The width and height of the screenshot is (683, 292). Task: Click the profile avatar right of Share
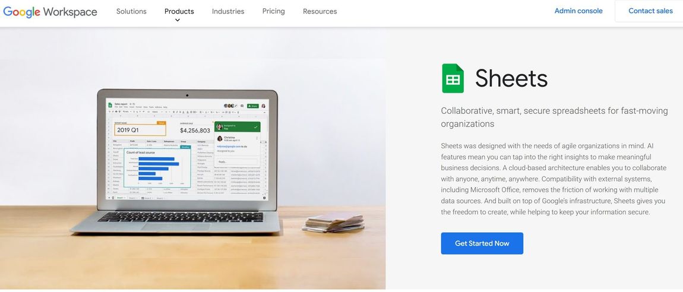(x=264, y=106)
